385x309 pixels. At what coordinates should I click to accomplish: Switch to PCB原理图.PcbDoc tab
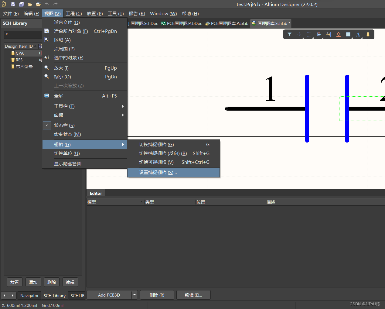[182, 23]
